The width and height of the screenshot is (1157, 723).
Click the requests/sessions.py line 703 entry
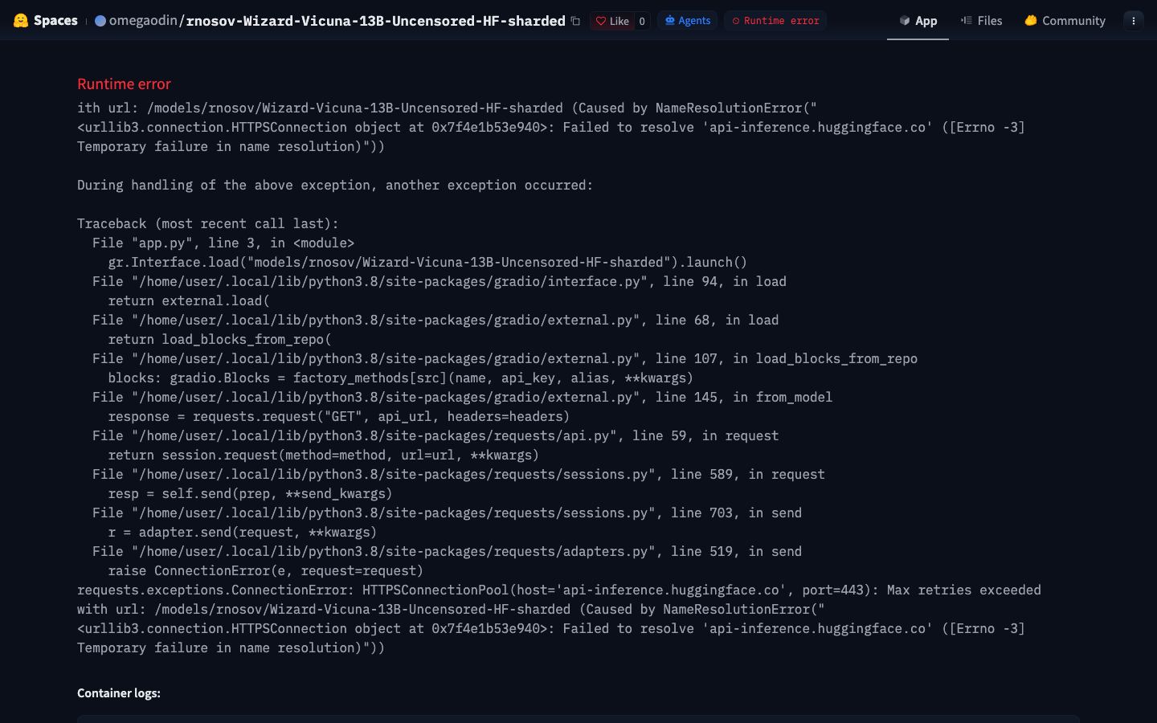(x=447, y=513)
